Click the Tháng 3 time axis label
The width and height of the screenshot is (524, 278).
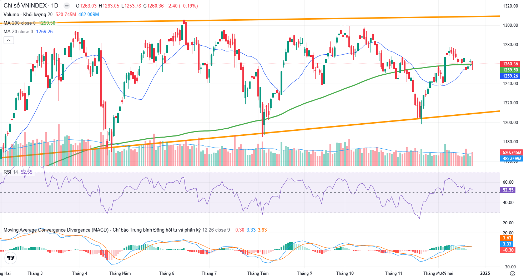(35, 273)
